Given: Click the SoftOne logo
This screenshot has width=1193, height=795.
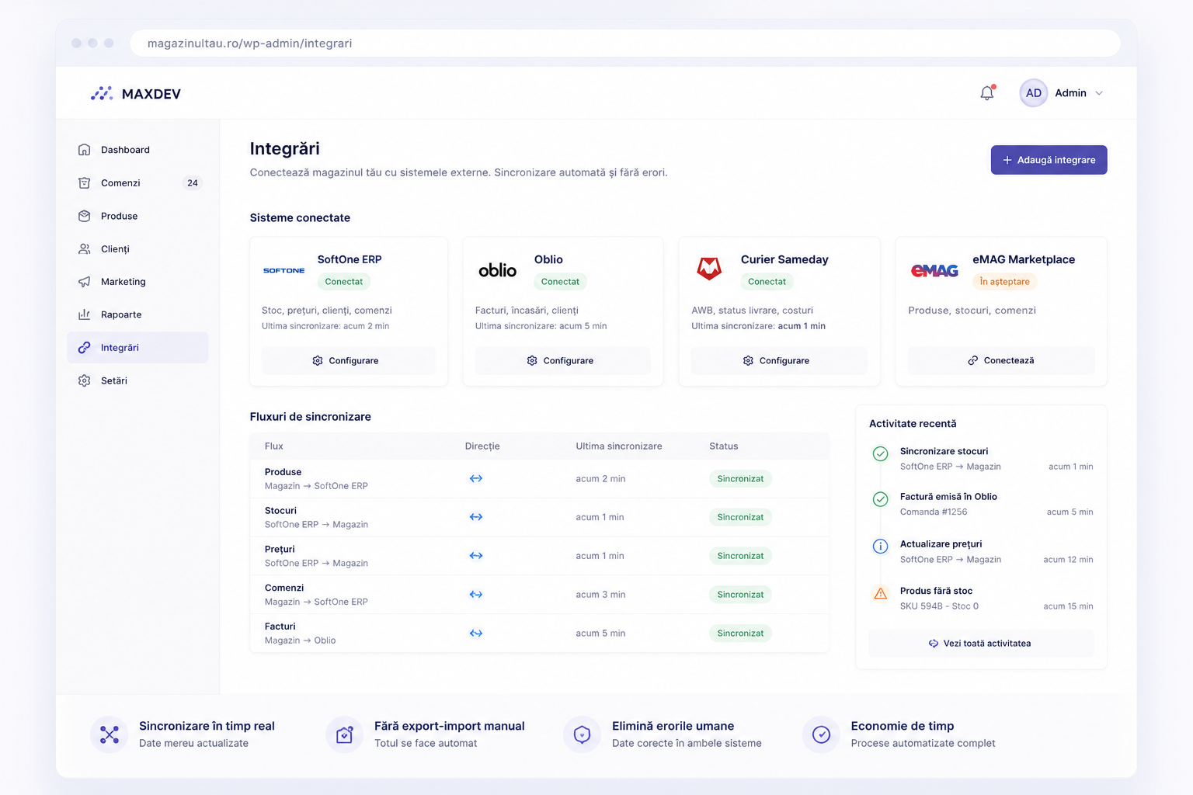Looking at the screenshot, I should pos(283,270).
